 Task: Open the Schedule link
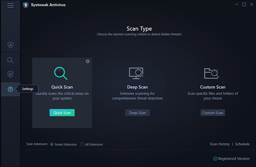[x=242, y=144]
